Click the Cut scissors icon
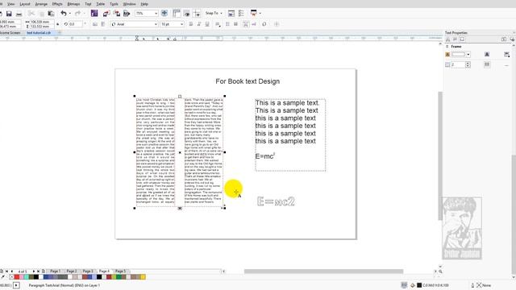 [31, 14]
